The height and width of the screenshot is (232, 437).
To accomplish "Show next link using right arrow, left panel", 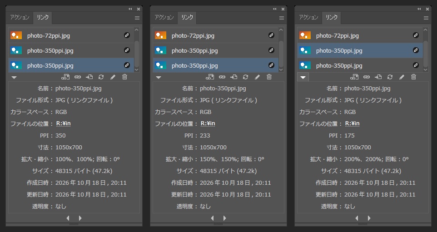I will pyautogui.click(x=80, y=218).
